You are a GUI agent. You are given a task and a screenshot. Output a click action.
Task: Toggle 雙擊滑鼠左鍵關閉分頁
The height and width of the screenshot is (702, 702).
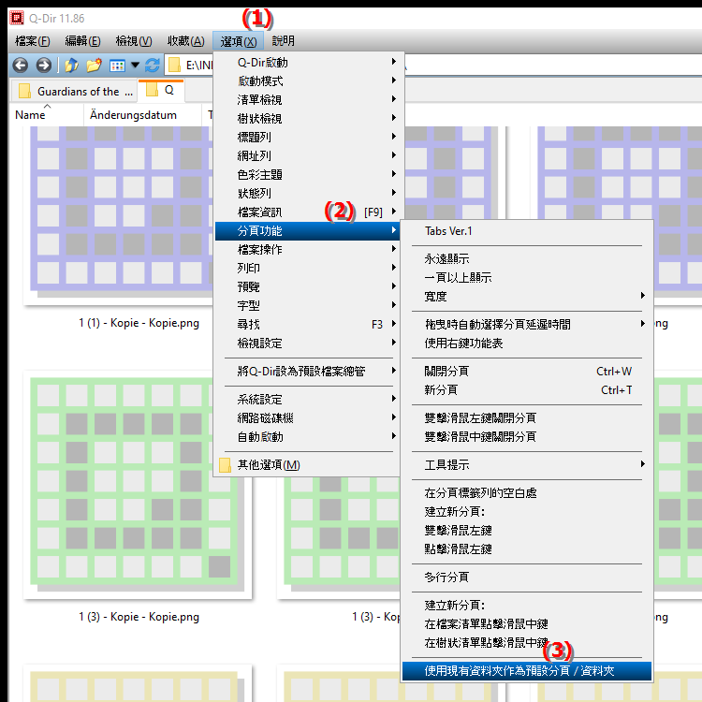(527, 418)
